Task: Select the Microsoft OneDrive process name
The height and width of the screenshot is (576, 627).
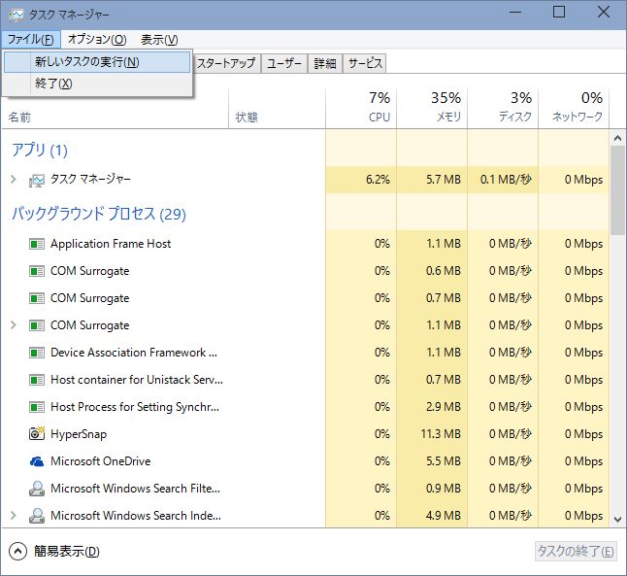Action: [x=101, y=461]
